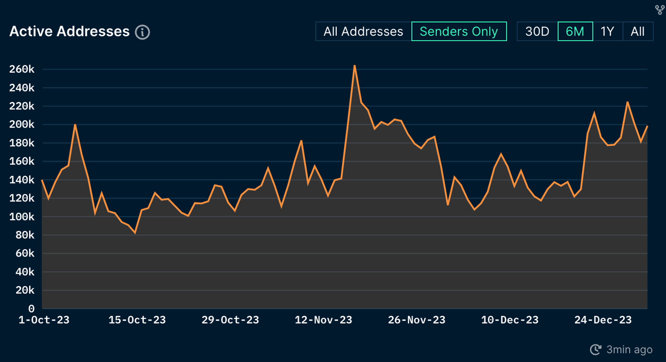This screenshot has height=362, width=666.
Task: Click the 200k y-axis label
Action: click(x=22, y=125)
